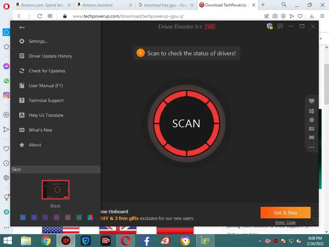Pick the dark purple skin swatch
This screenshot has height=247, width=329.
coord(45,217)
